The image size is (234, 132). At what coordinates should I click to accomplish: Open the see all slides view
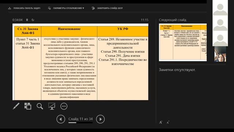point(28,106)
